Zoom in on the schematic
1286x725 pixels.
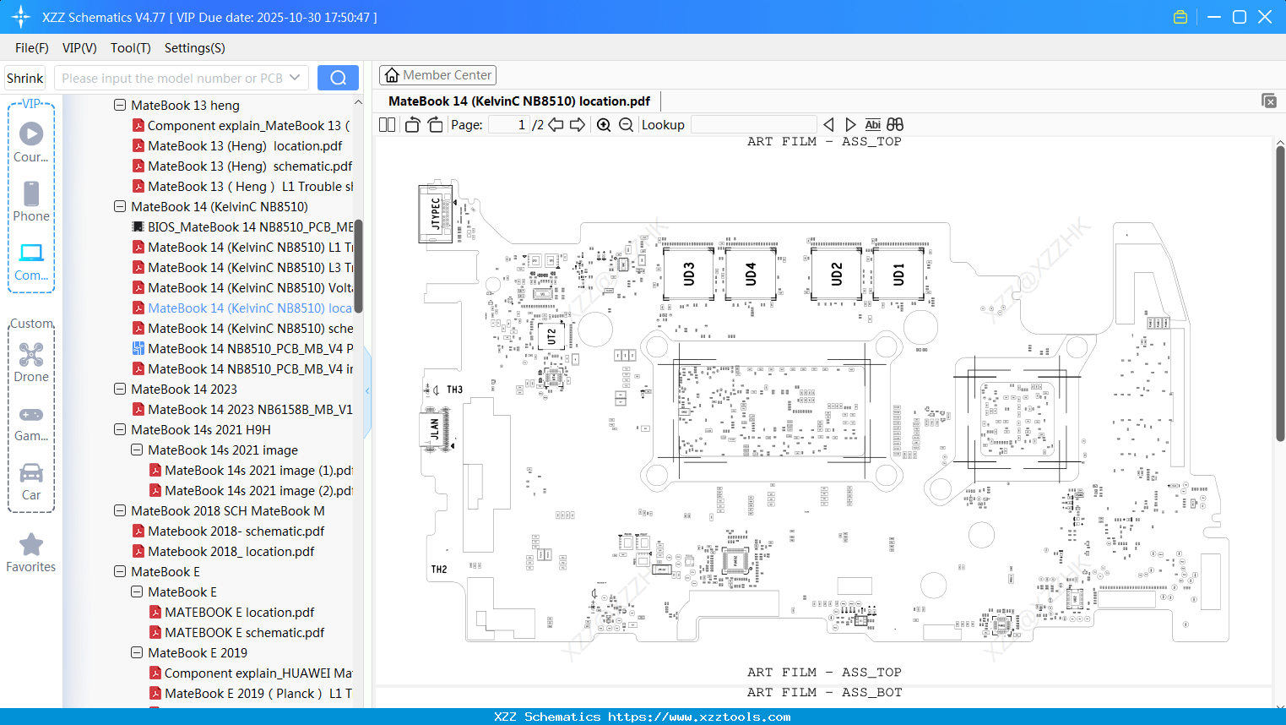coord(604,124)
